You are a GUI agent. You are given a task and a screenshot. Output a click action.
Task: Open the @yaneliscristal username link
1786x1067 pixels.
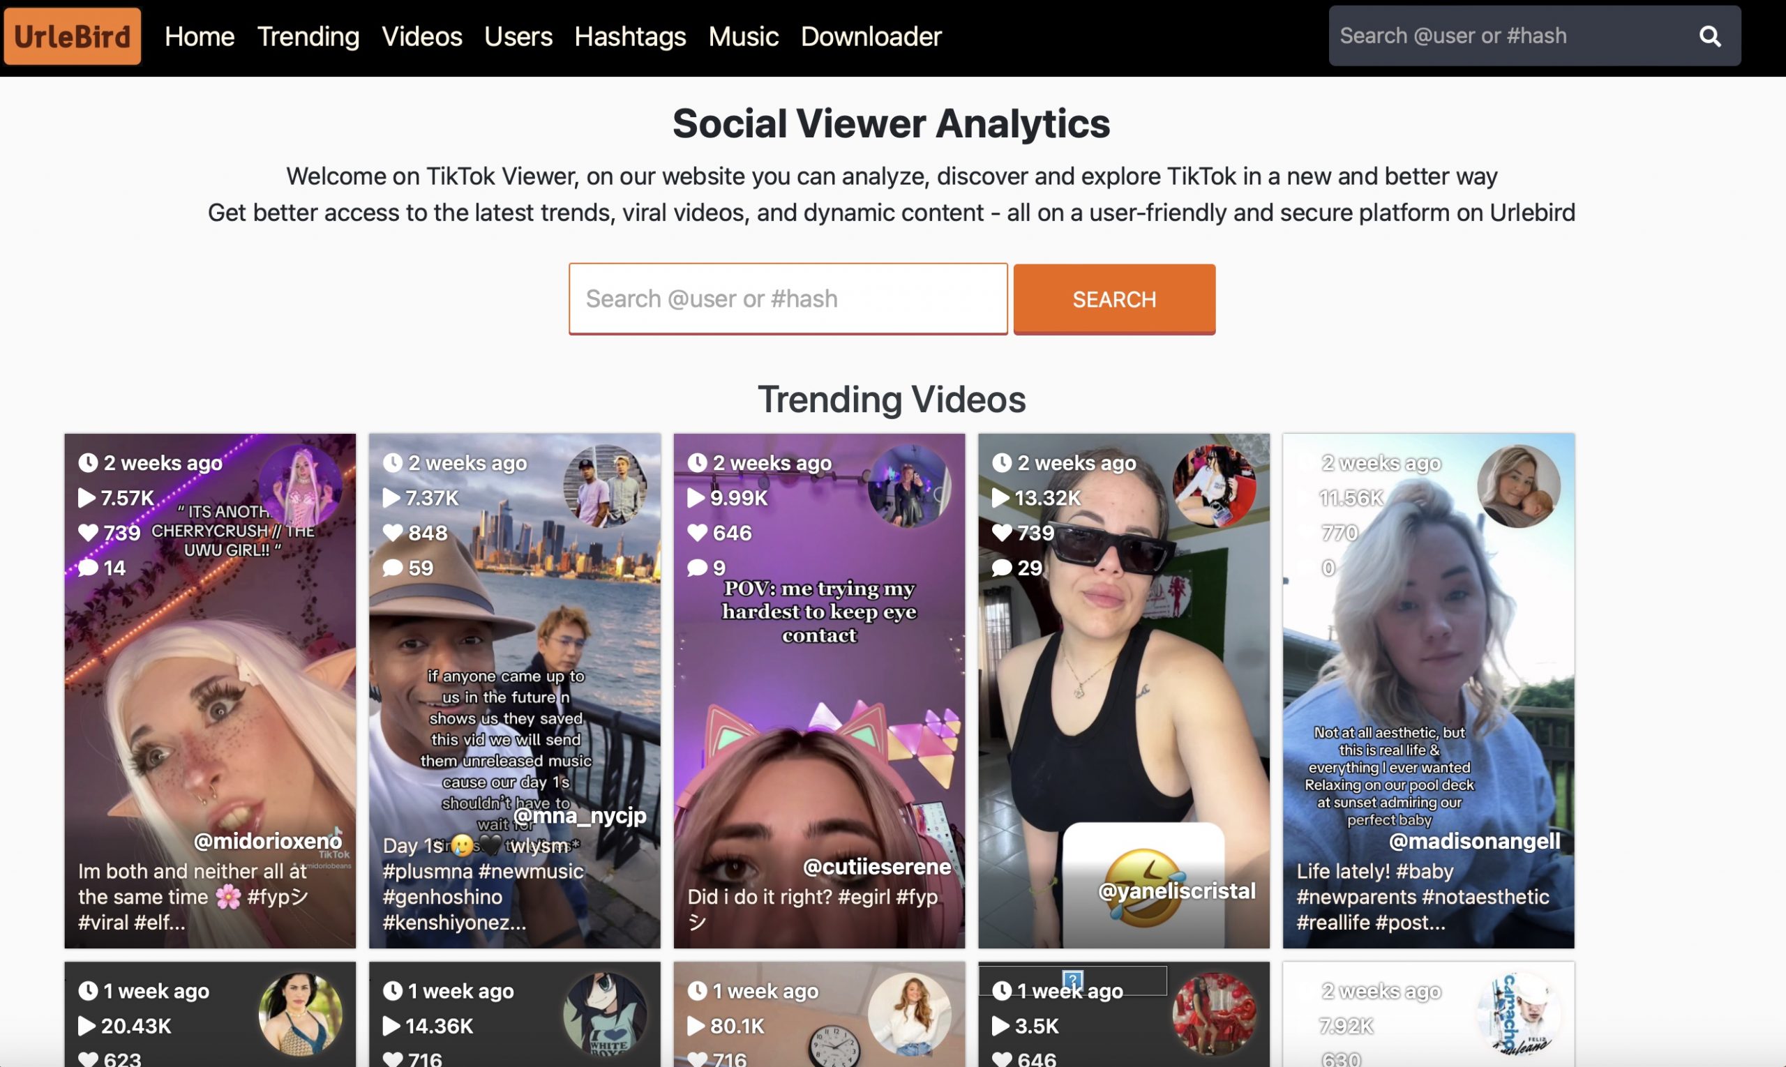[1176, 891]
